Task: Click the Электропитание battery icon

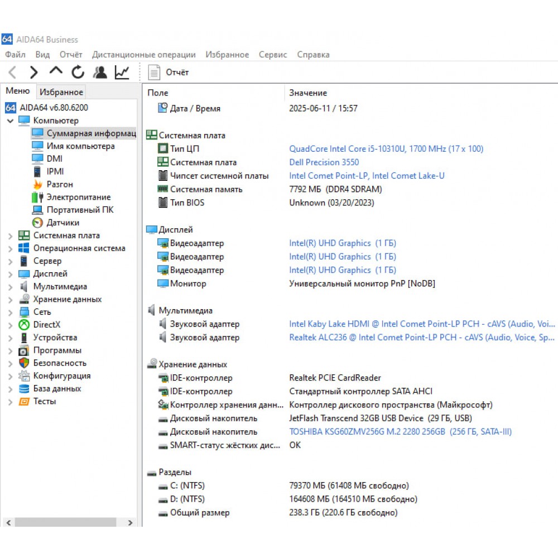Action: 37,197
